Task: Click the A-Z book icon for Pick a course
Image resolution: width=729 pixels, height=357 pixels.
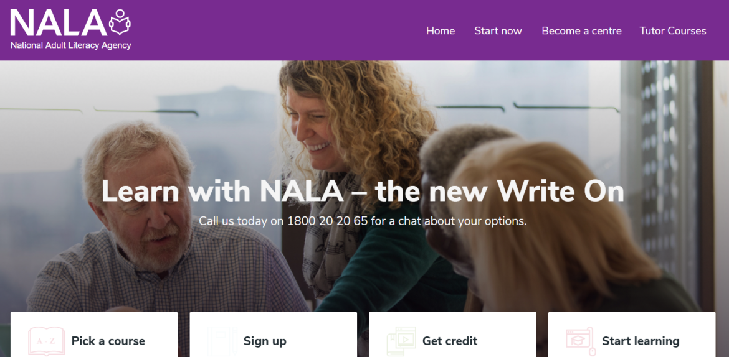Action: click(47, 341)
